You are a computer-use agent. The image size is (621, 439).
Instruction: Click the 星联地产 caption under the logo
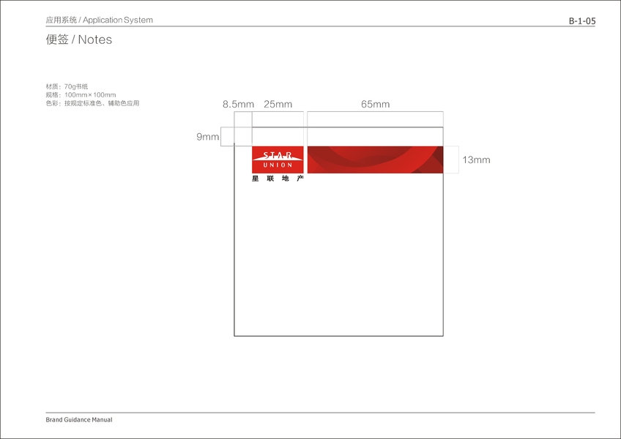[278, 179]
